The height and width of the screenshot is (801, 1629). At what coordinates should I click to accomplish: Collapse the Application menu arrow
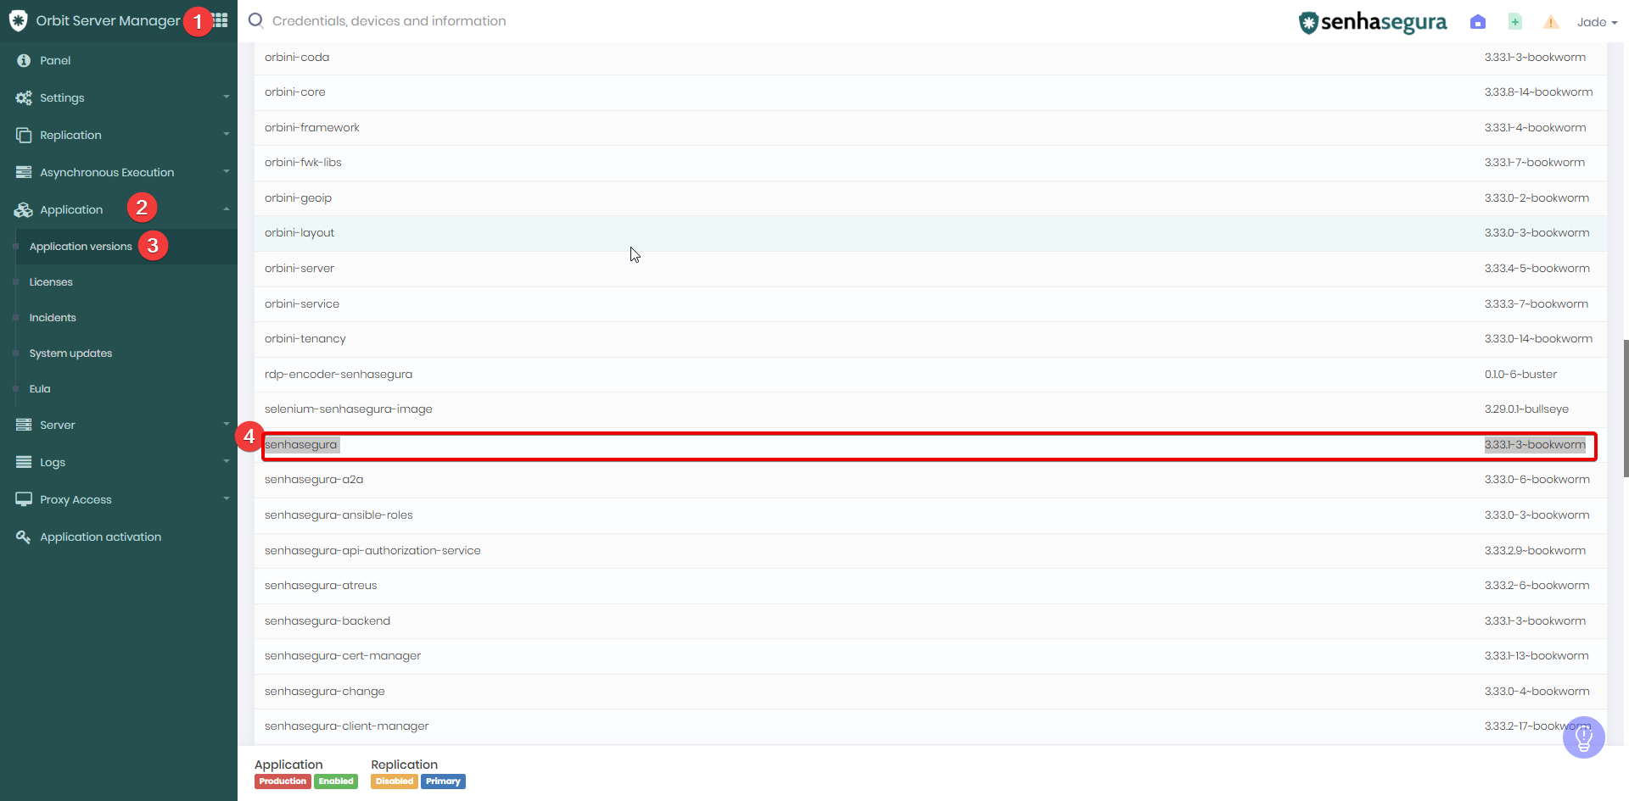227,209
